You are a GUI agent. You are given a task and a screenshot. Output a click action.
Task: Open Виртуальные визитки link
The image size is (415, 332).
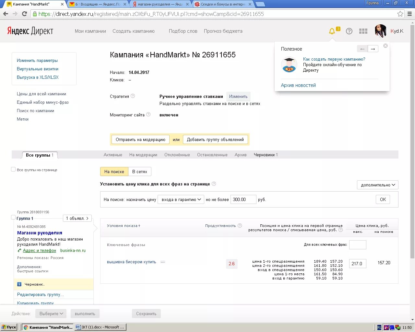[x=38, y=69]
